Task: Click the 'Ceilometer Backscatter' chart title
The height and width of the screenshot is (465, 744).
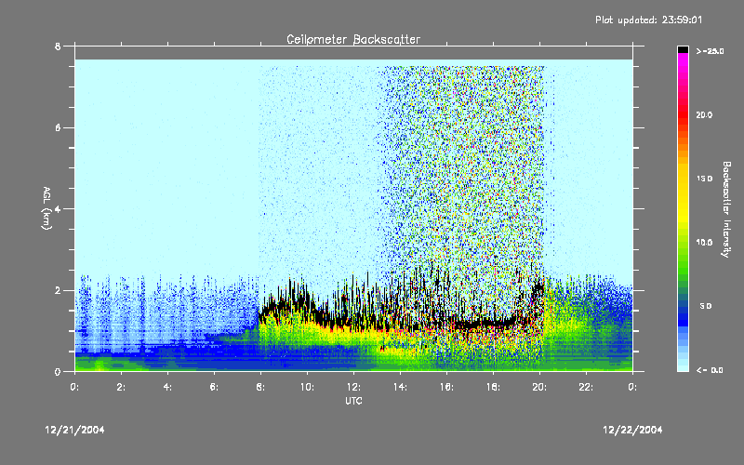Action: pos(353,39)
